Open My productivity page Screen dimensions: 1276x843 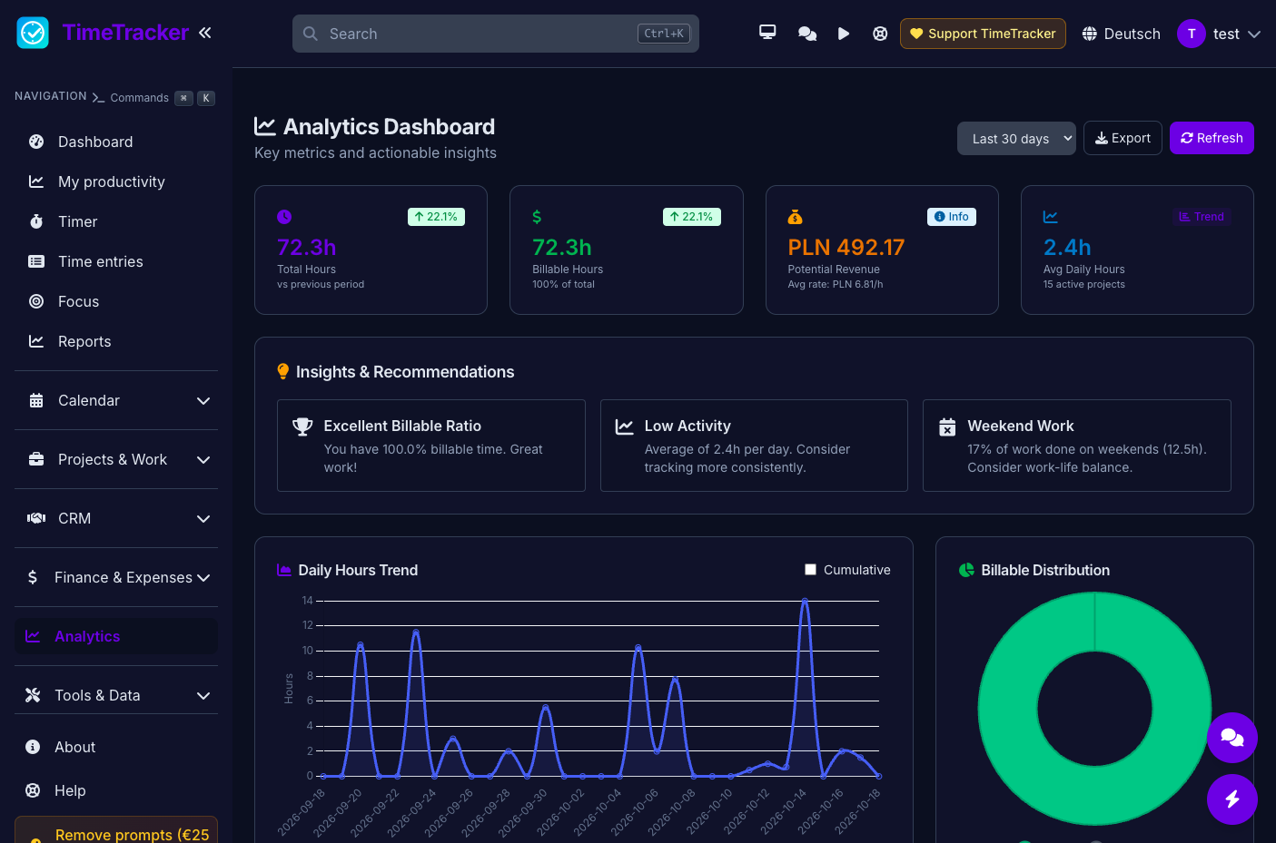click(x=116, y=181)
